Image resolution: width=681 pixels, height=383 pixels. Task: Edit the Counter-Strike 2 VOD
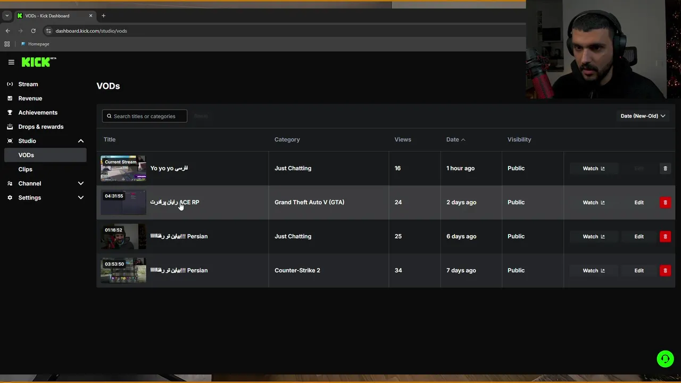639,270
